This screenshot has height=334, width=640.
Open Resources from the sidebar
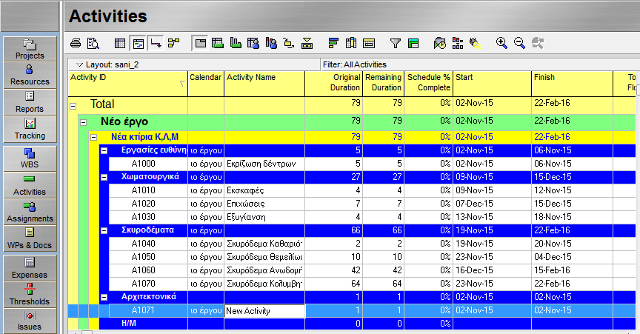click(x=30, y=75)
